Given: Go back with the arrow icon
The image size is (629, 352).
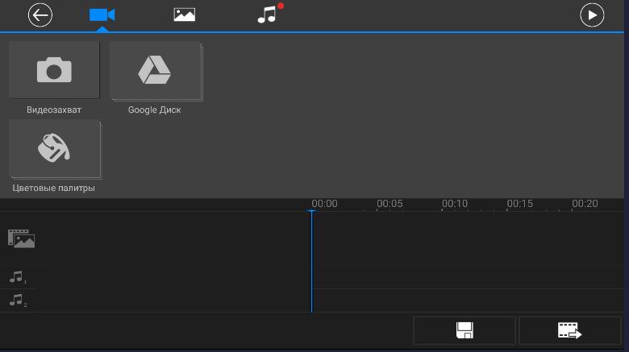Looking at the screenshot, I should 40,15.
